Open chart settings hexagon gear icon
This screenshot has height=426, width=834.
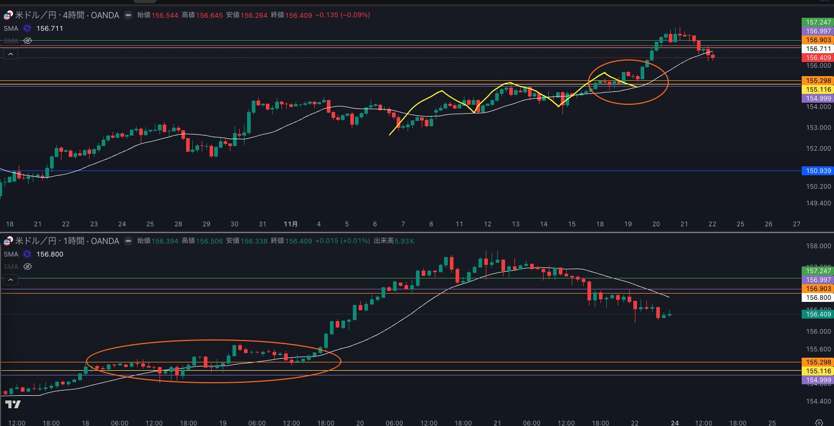tap(819, 422)
